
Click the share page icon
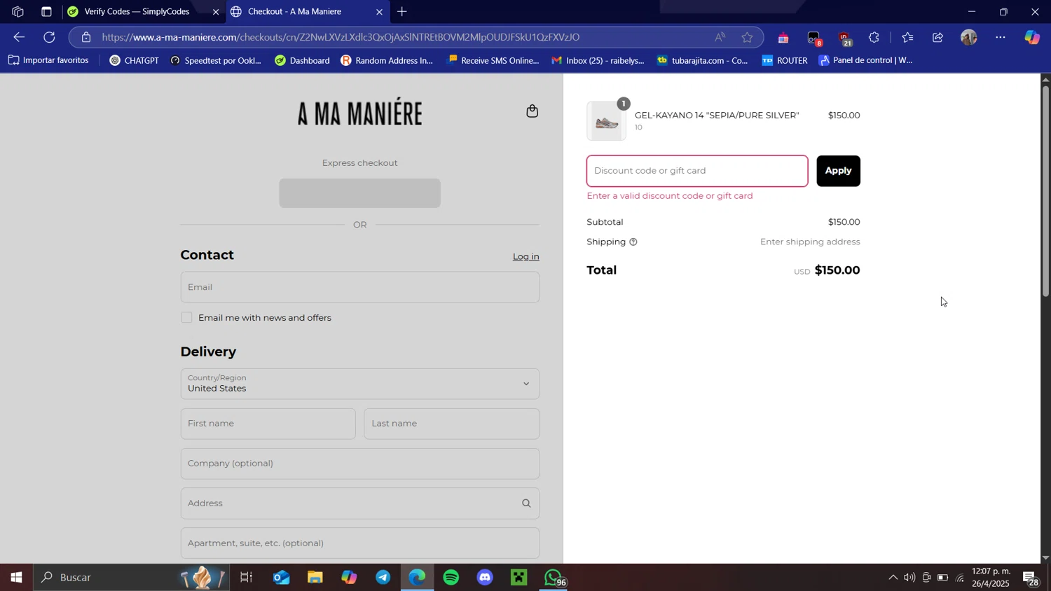[x=938, y=38]
